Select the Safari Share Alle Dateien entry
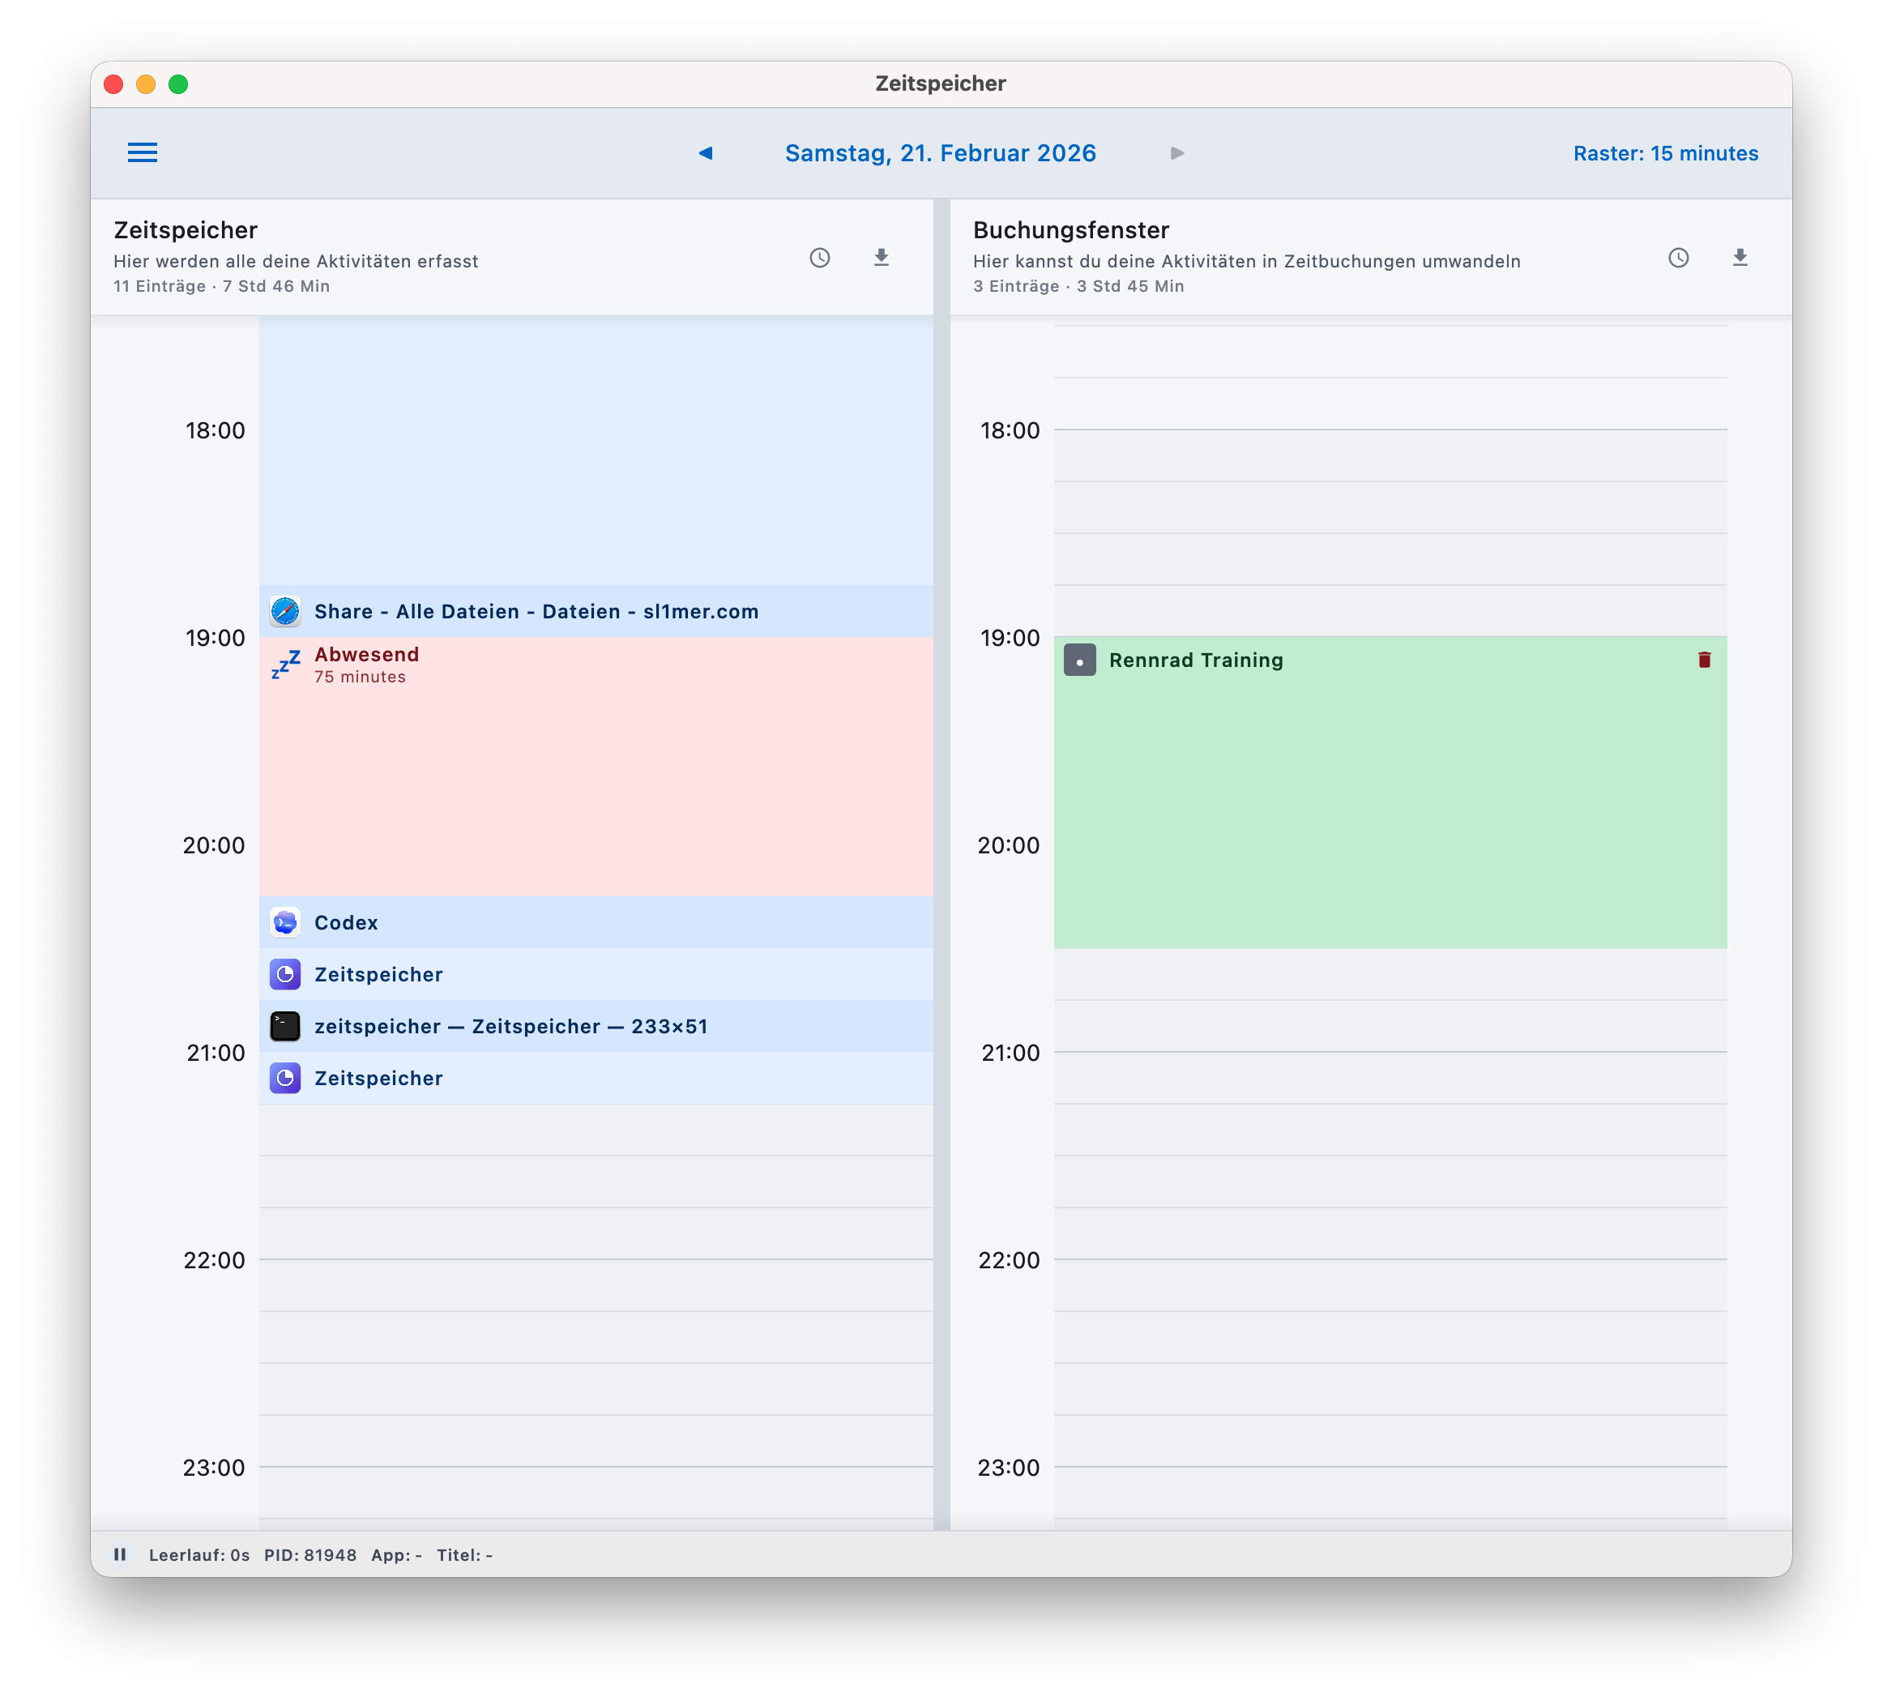The image size is (1883, 1697). point(536,612)
